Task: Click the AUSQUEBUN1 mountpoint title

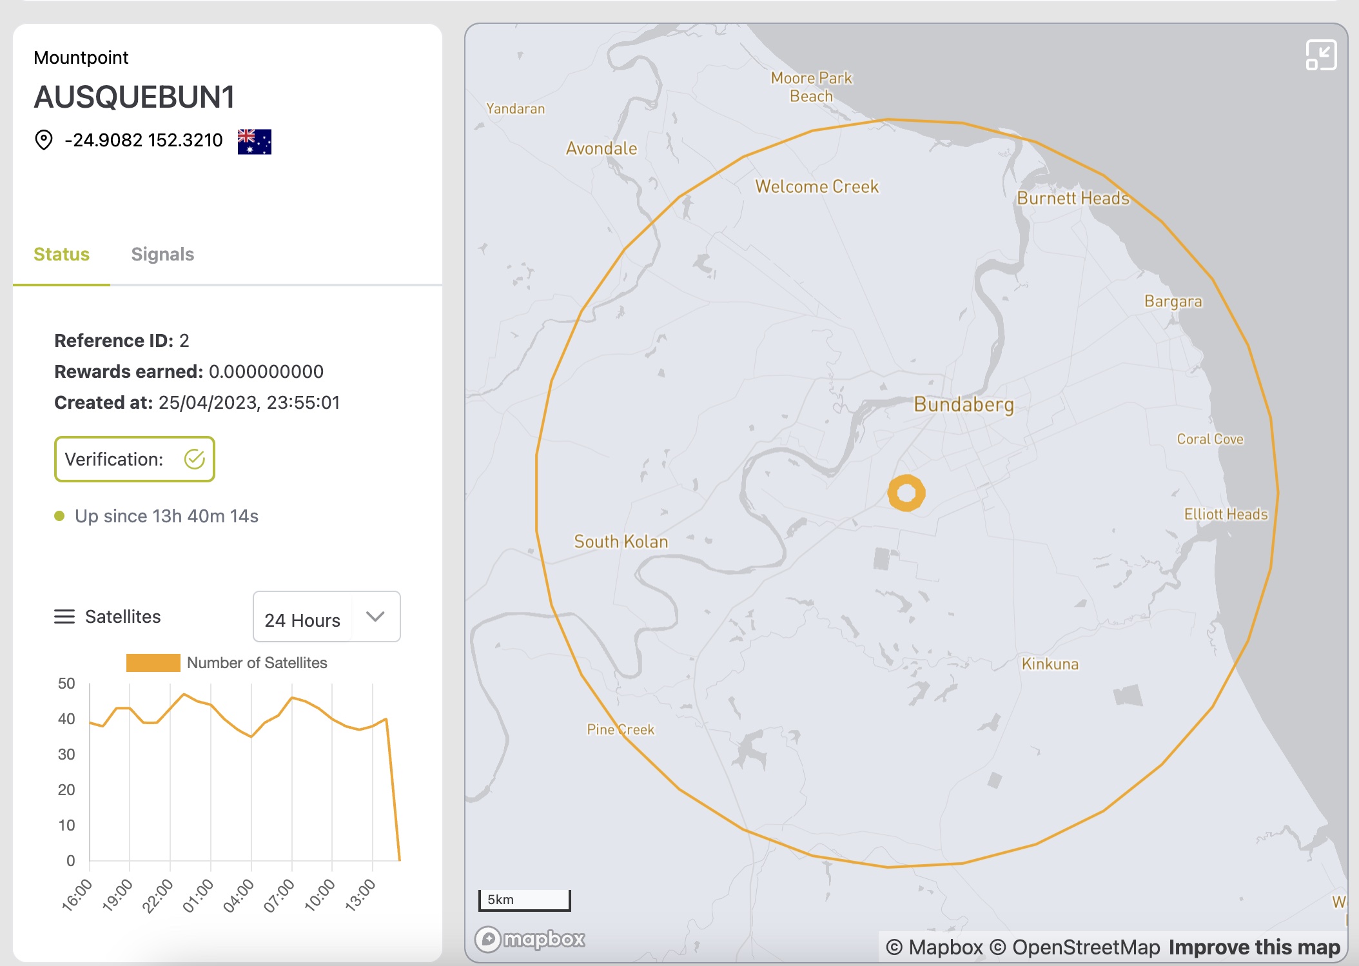Action: [x=134, y=97]
